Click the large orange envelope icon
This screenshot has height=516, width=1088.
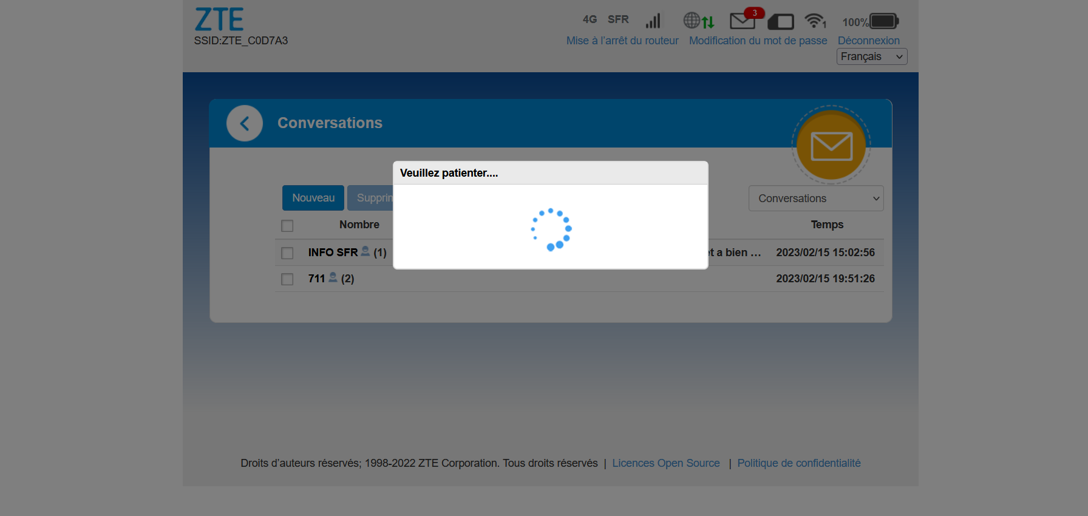[x=831, y=145]
